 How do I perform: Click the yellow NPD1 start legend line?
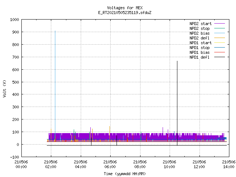coord(220,43)
